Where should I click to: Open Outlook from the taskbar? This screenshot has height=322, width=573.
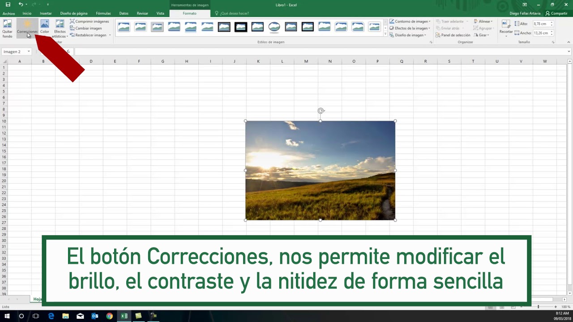(95, 316)
